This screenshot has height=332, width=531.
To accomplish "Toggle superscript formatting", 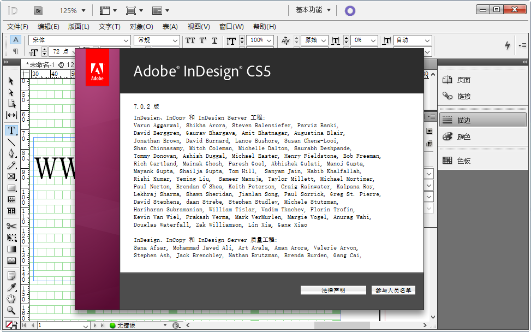I will [x=203, y=40].
